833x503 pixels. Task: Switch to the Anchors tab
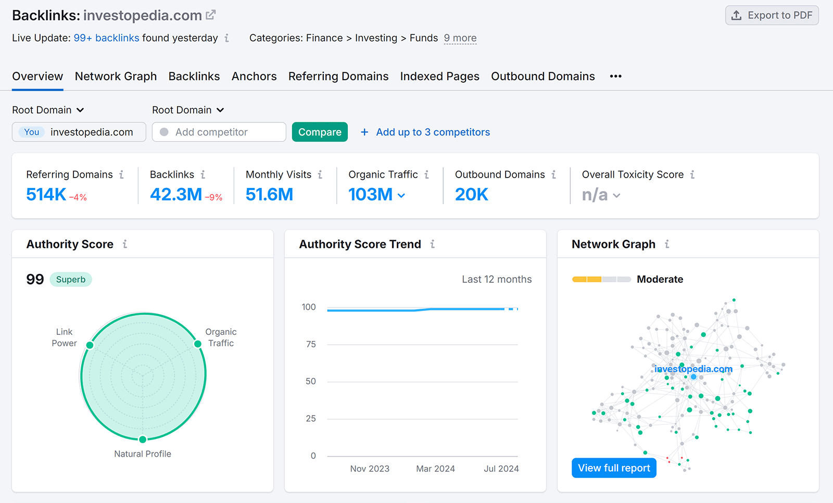tap(254, 76)
